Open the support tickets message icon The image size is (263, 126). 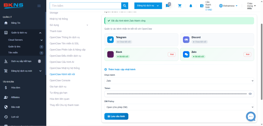click(x=167, y=6)
